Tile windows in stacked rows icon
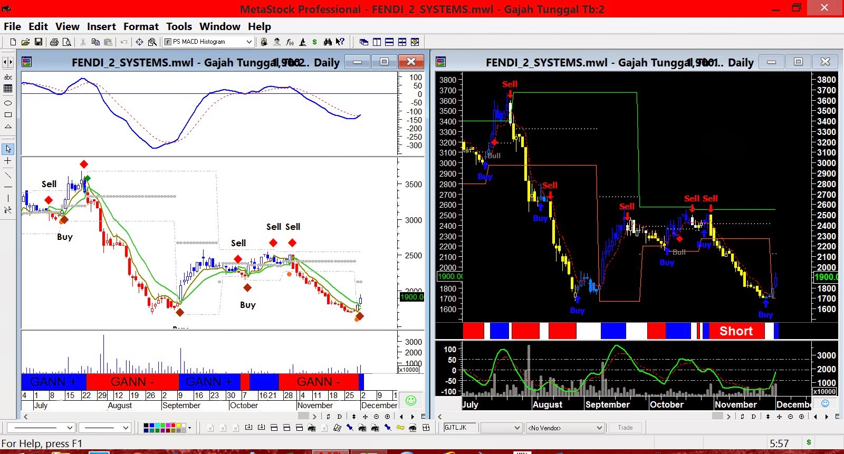Viewport: 844px width, 454px height. coord(389,42)
